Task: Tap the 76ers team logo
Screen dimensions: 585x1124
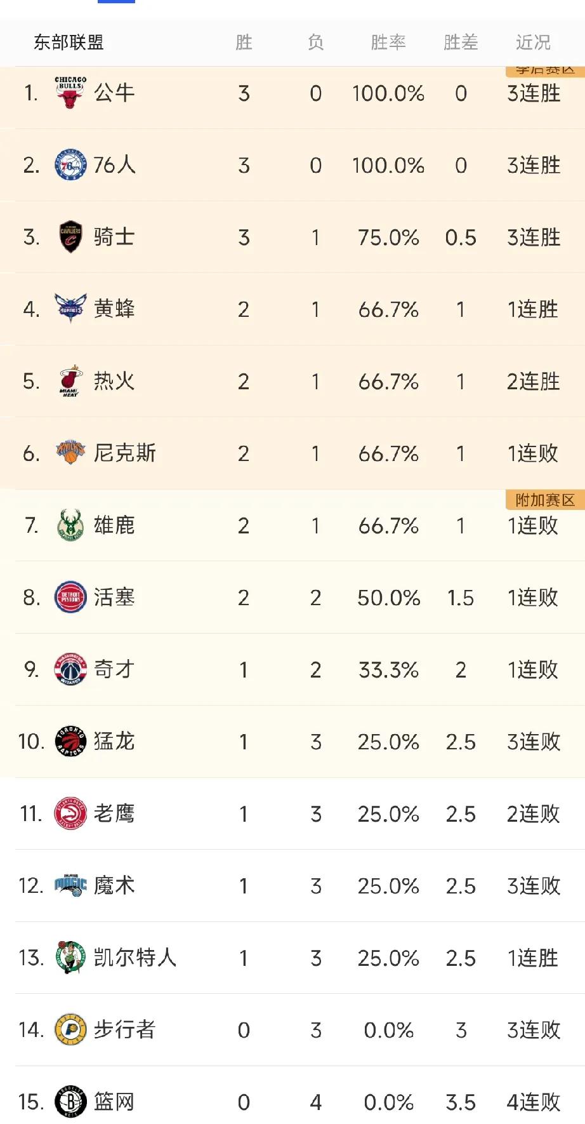Action: (x=70, y=165)
